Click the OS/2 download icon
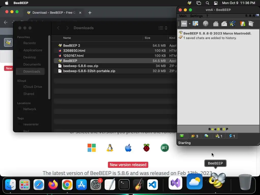The height and width of the screenshot is (195, 260). (x=165, y=148)
